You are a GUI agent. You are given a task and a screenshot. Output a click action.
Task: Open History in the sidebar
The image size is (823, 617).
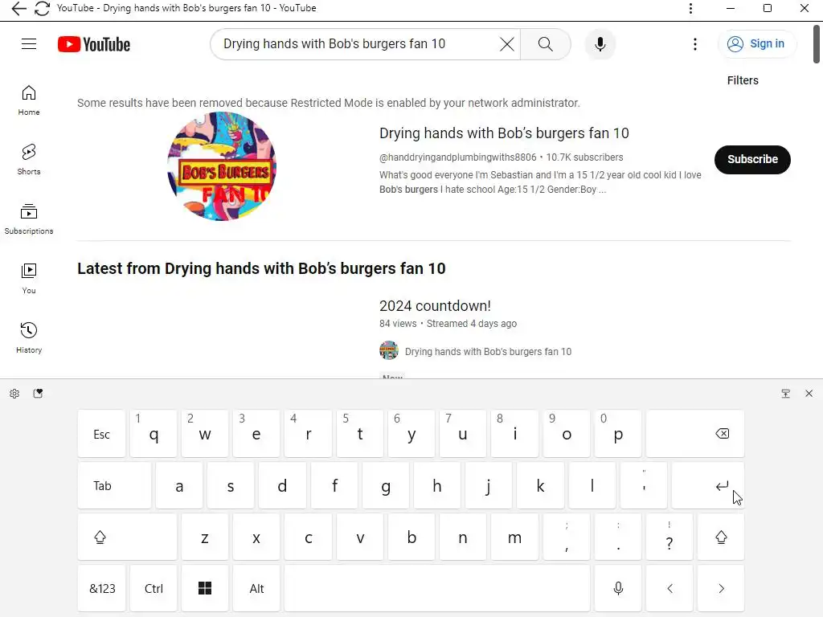(x=29, y=338)
